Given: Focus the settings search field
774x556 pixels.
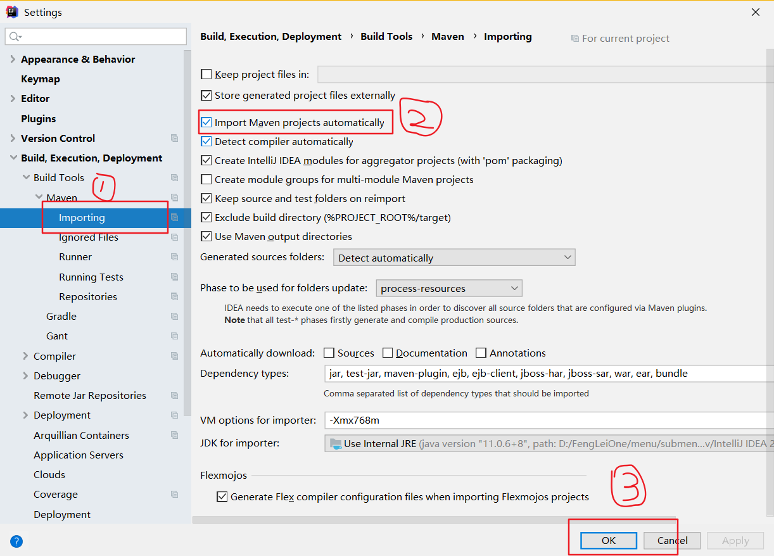Looking at the screenshot, I should [96, 37].
